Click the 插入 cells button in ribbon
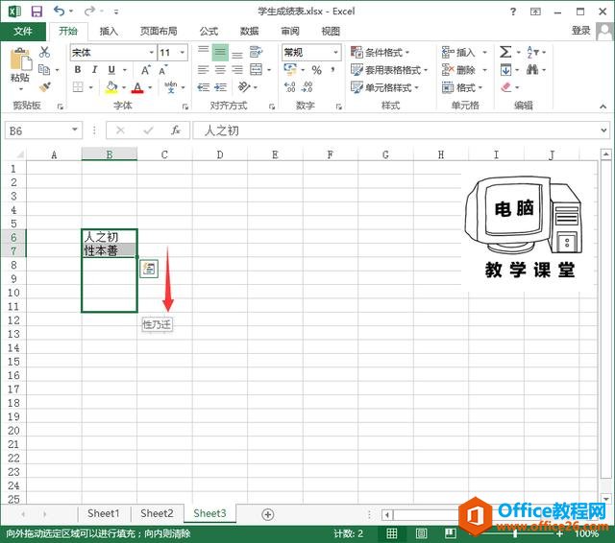This screenshot has width=615, height=543. pos(459,52)
